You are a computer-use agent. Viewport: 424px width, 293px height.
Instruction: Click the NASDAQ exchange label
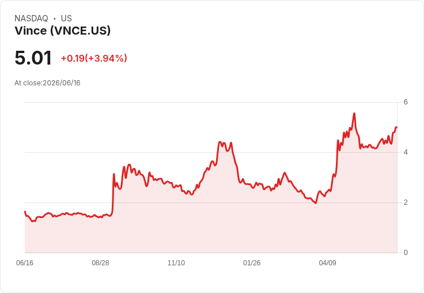point(31,18)
